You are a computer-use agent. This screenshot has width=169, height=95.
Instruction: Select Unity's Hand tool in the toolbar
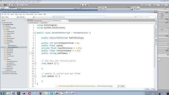click(x=2, y=5)
